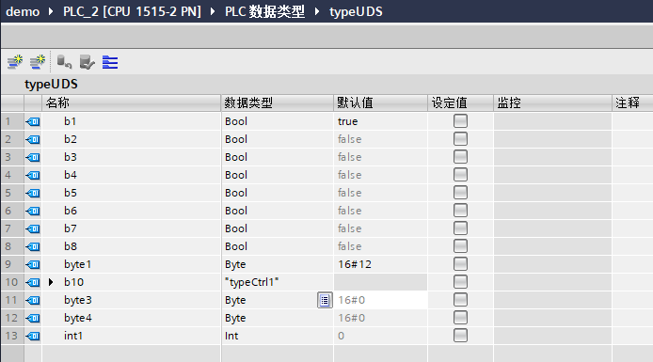Toggle the setpoint checkbox for byte4
653x362 pixels.
tap(460, 318)
